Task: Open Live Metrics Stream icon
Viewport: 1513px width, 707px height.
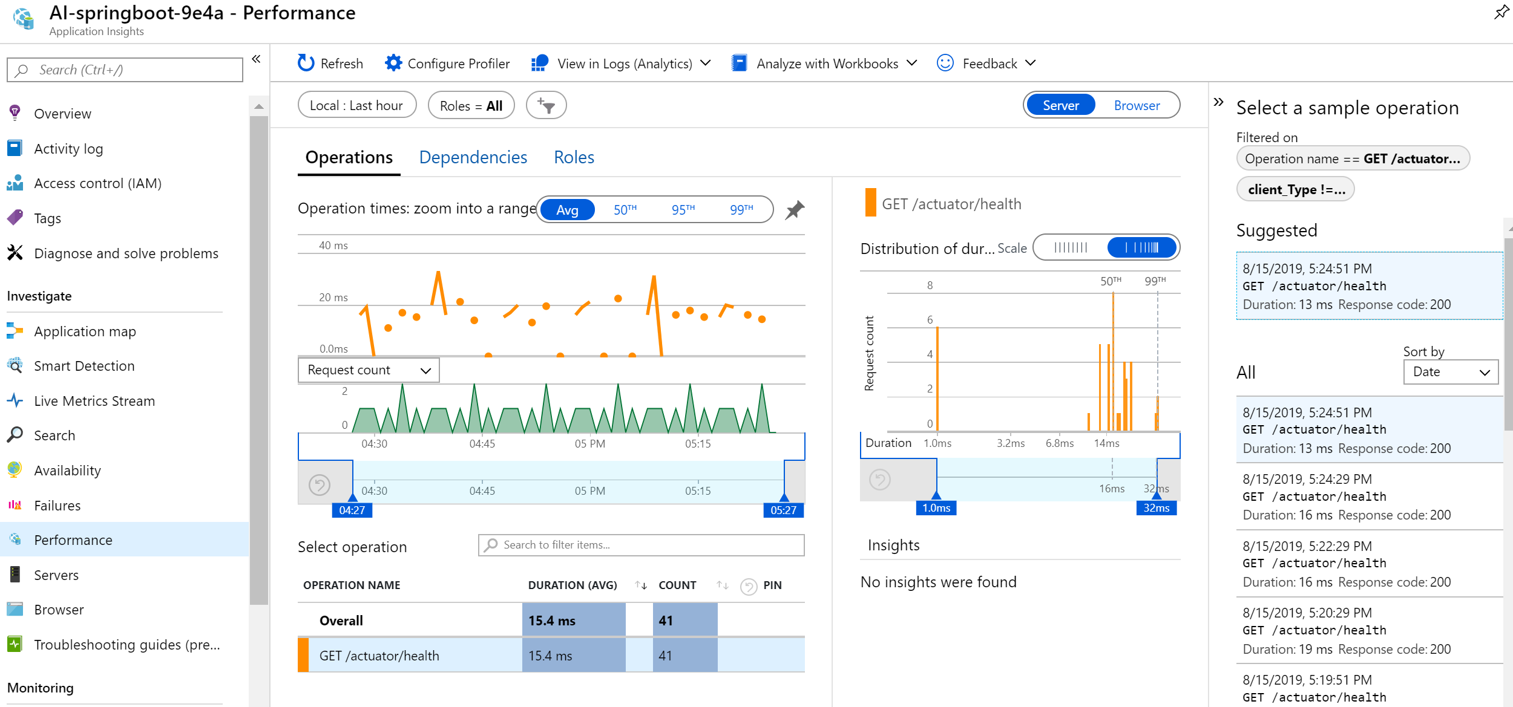Action: click(x=15, y=400)
